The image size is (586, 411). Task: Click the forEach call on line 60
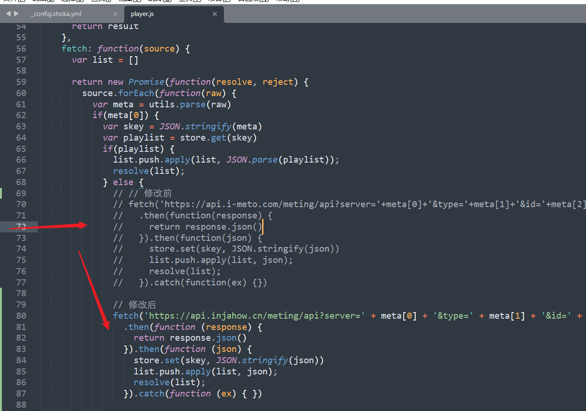coord(136,93)
